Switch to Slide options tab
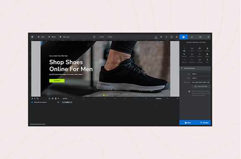Viewport: 241px width, 159px height. (200, 37)
